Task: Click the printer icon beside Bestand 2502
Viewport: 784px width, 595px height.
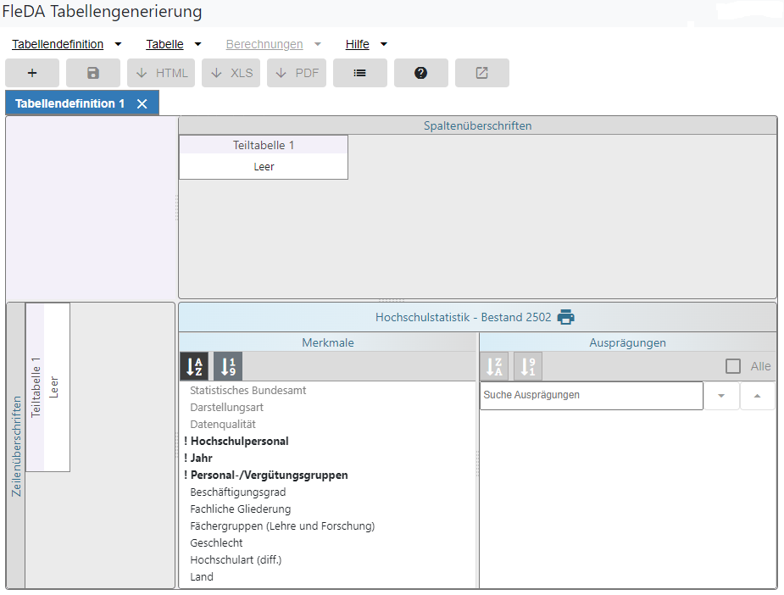Action: [565, 318]
